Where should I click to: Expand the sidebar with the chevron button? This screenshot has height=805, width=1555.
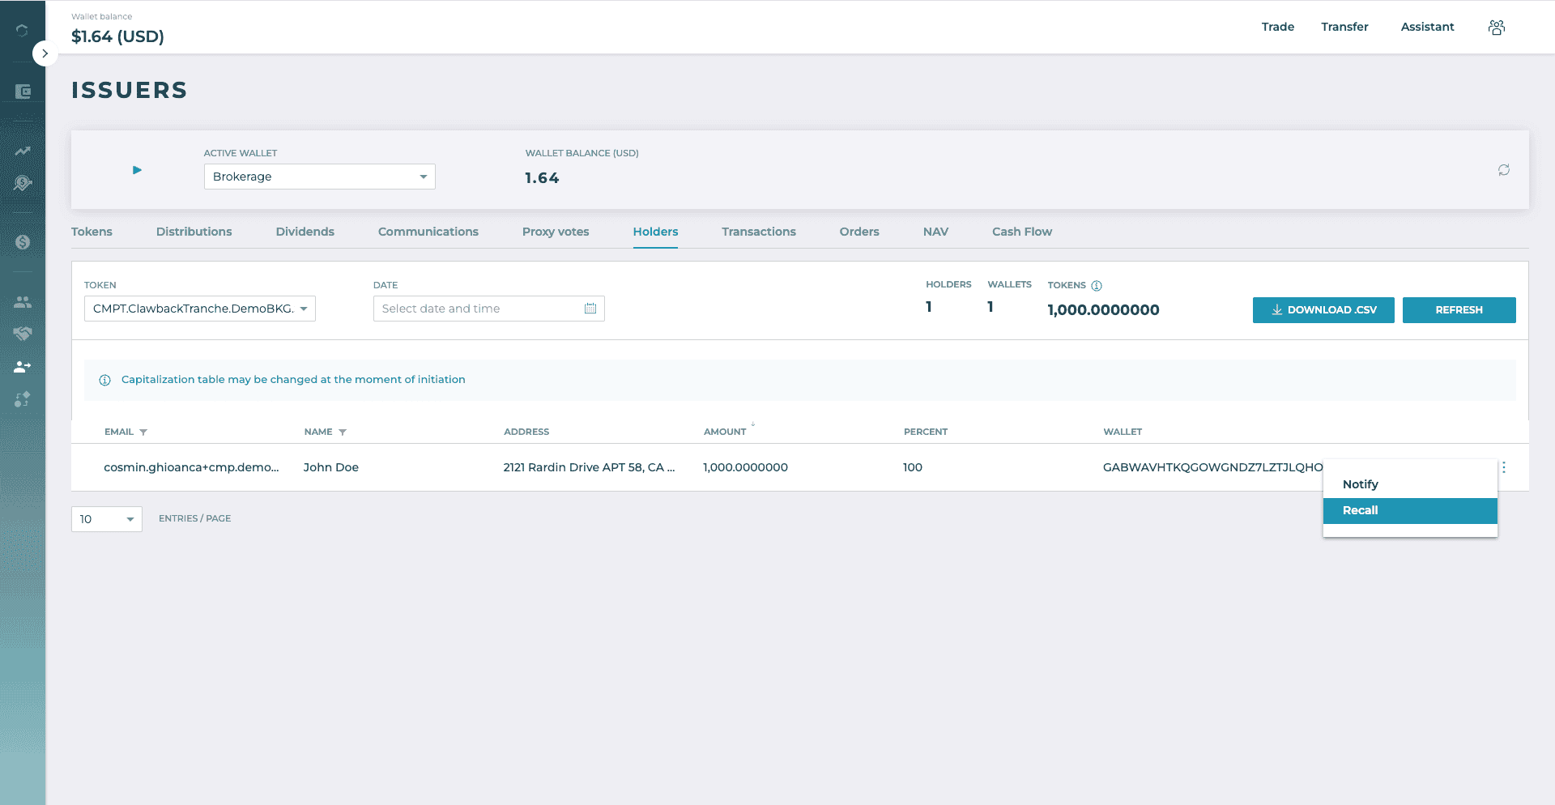coord(45,53)
